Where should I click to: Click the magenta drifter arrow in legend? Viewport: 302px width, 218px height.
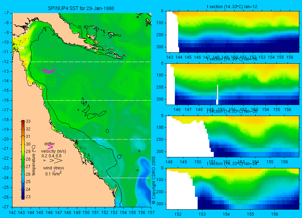[x=50, y=148]
